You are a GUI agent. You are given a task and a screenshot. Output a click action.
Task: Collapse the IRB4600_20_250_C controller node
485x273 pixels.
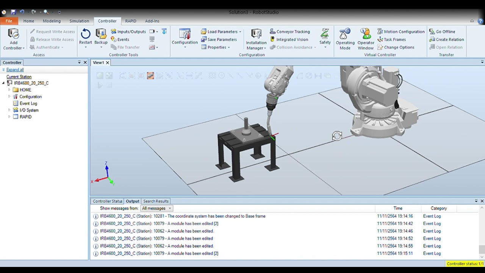(x=3, y=83)
